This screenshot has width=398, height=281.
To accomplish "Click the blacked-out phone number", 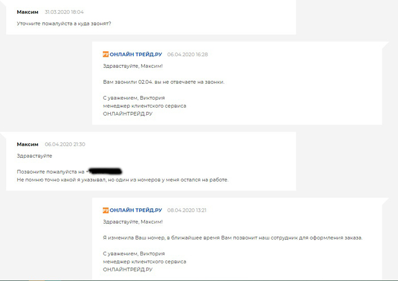I will (105, 172).
